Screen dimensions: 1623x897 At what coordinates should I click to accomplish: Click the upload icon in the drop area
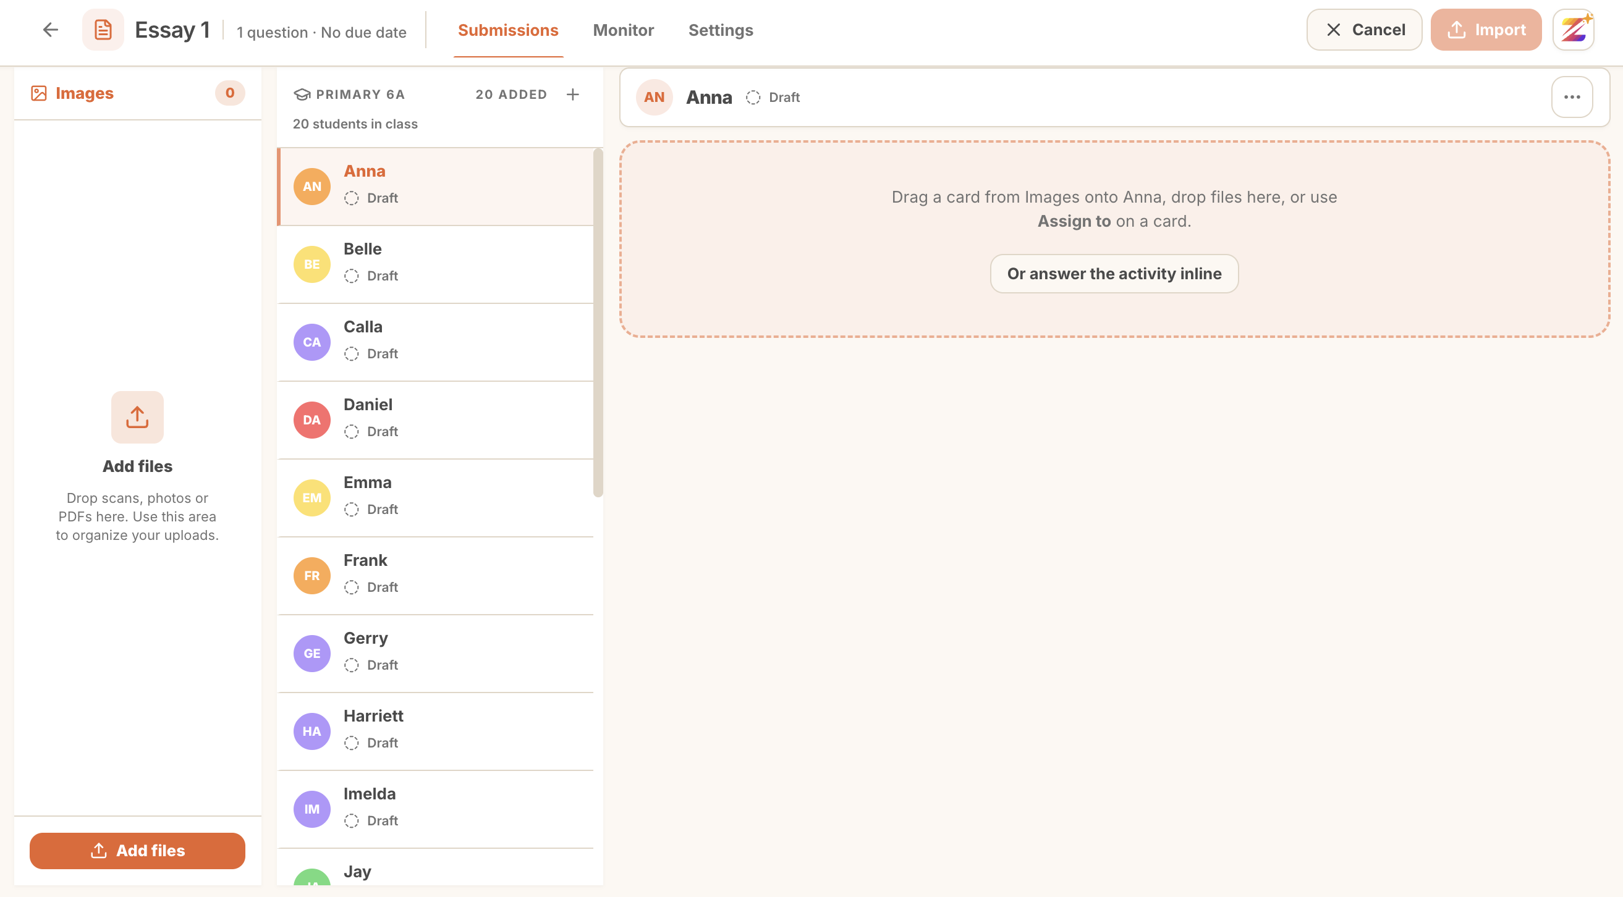pyautogui.click(x=137, y=417)
